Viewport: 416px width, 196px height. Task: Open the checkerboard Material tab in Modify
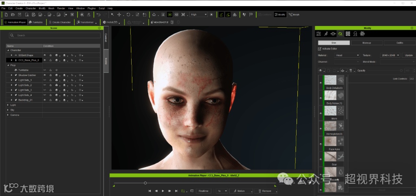(348, 34)
